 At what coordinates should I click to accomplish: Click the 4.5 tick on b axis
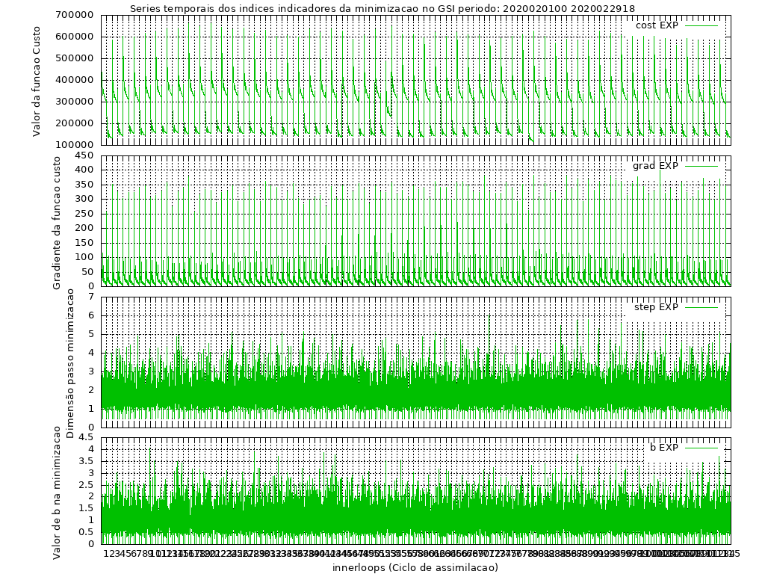coord(84,437)
